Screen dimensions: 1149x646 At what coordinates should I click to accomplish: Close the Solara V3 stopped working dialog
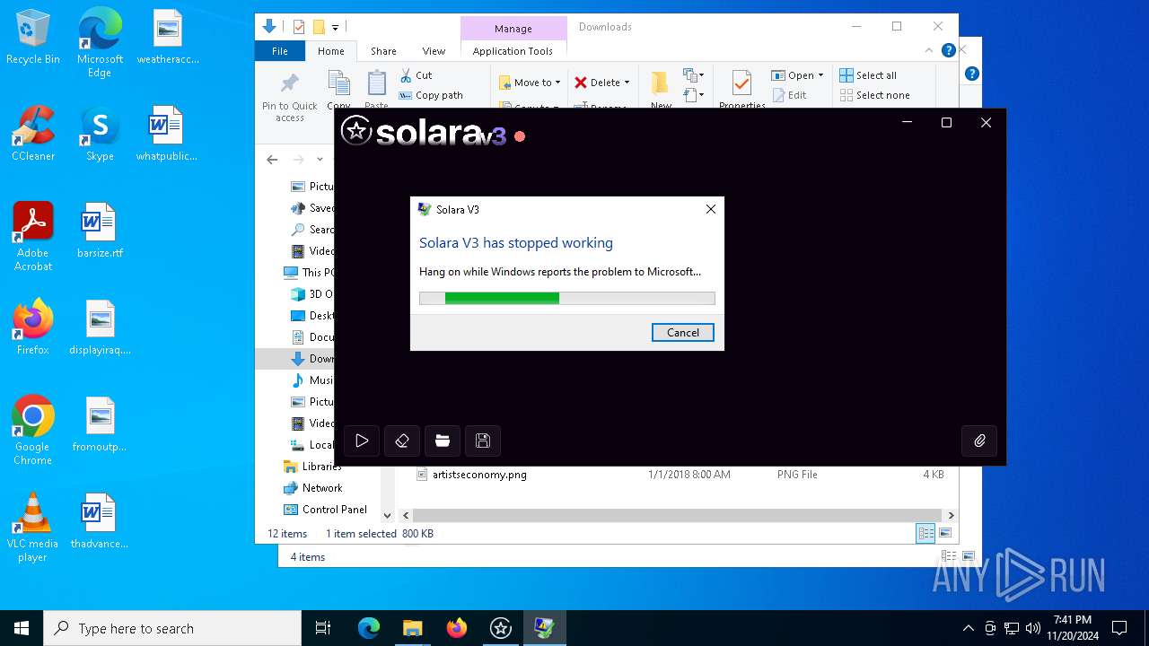710,209
